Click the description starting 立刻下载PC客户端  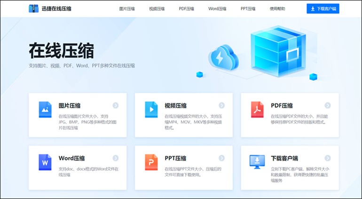tap(300, 175)
